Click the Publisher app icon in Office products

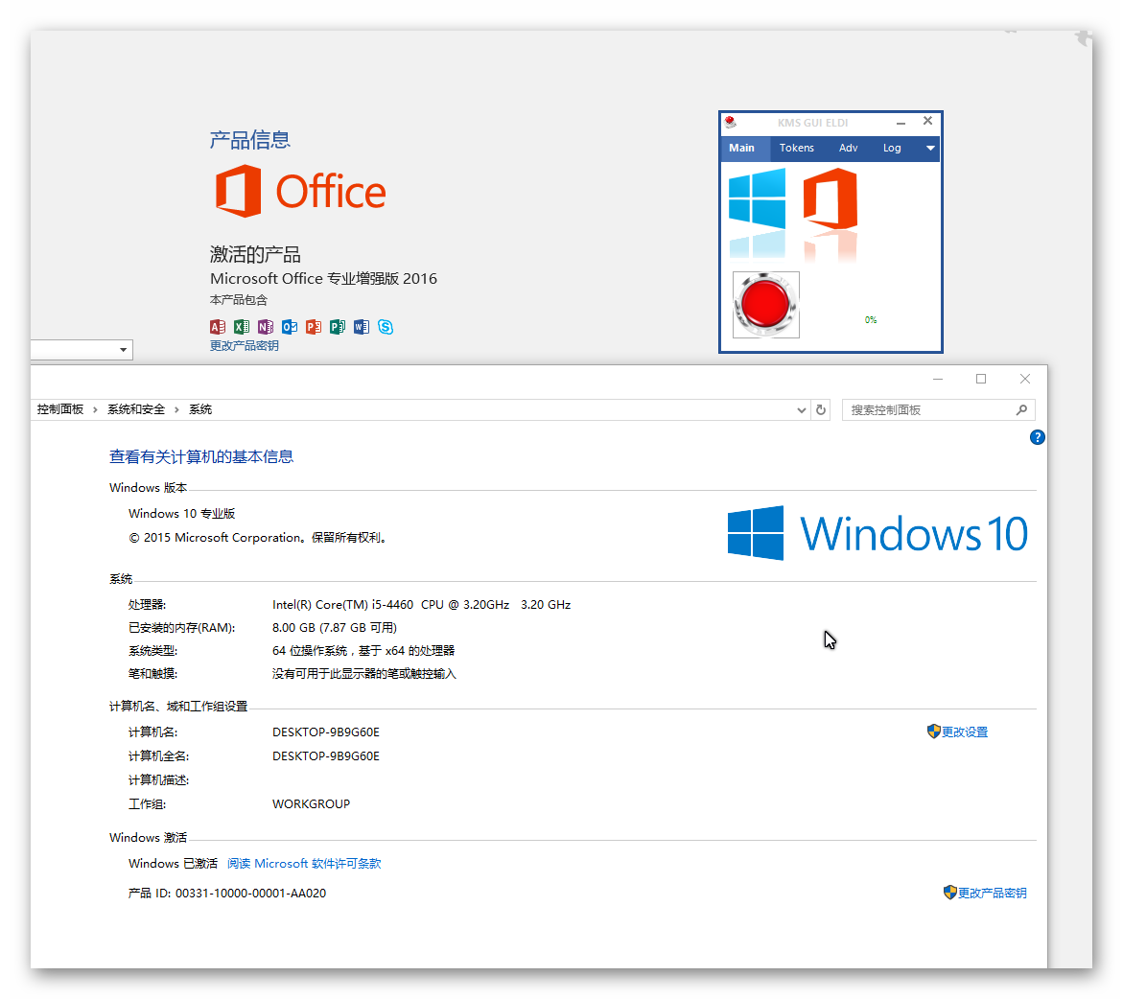[x=338, y=327]
